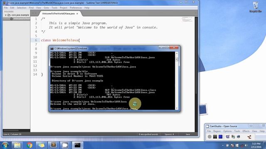
Task: Click the CamStudio blue stop button
Action: [x=220, y=137]
